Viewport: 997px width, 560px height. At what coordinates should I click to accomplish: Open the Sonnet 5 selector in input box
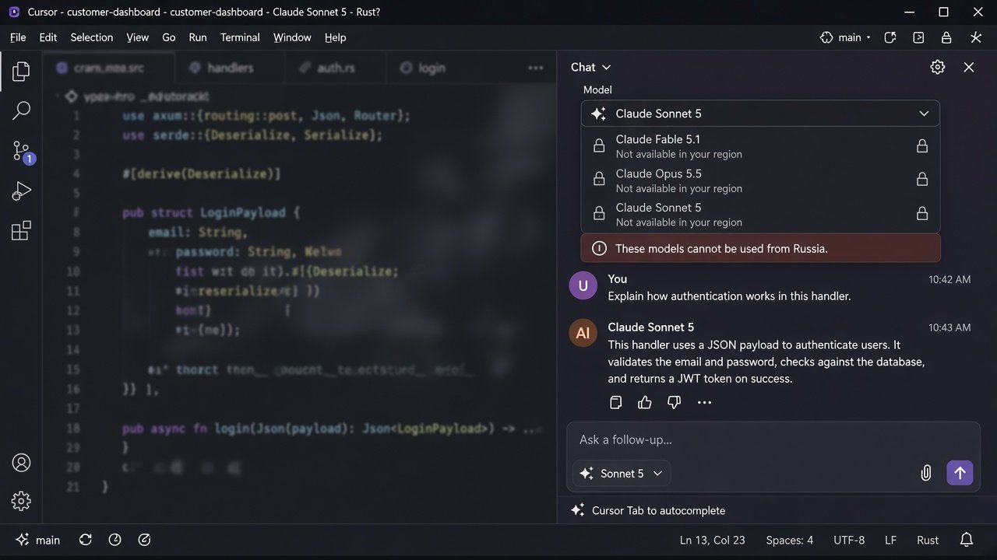tap(622, 473)
